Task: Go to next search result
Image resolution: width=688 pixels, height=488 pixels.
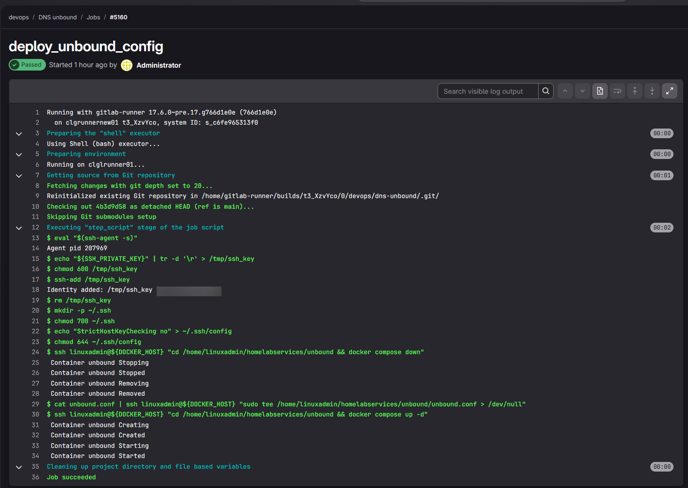Action: coord(582,91)
